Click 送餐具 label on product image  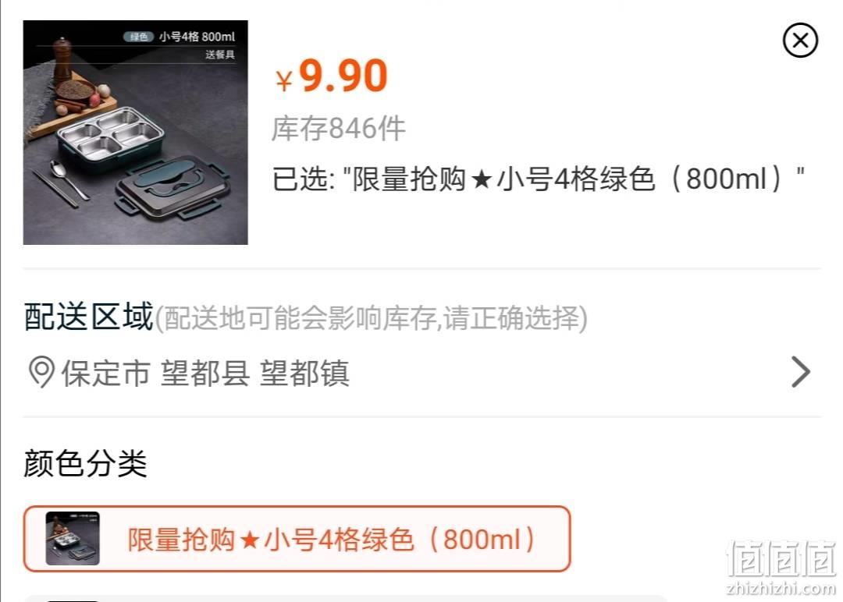point(220,55)
